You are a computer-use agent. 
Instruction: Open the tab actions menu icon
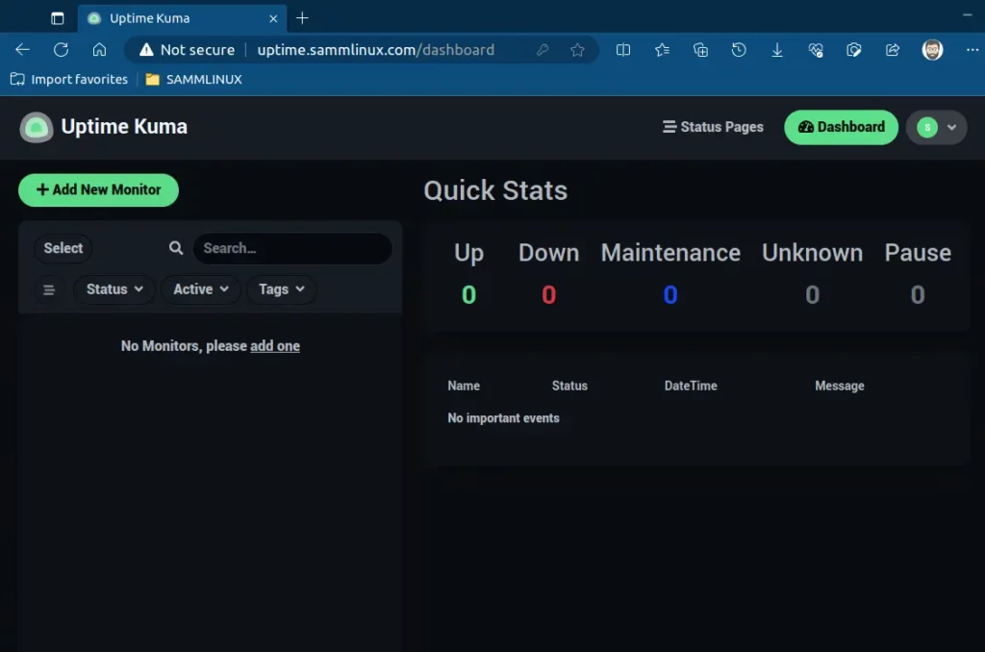click(x=57, y=18)
